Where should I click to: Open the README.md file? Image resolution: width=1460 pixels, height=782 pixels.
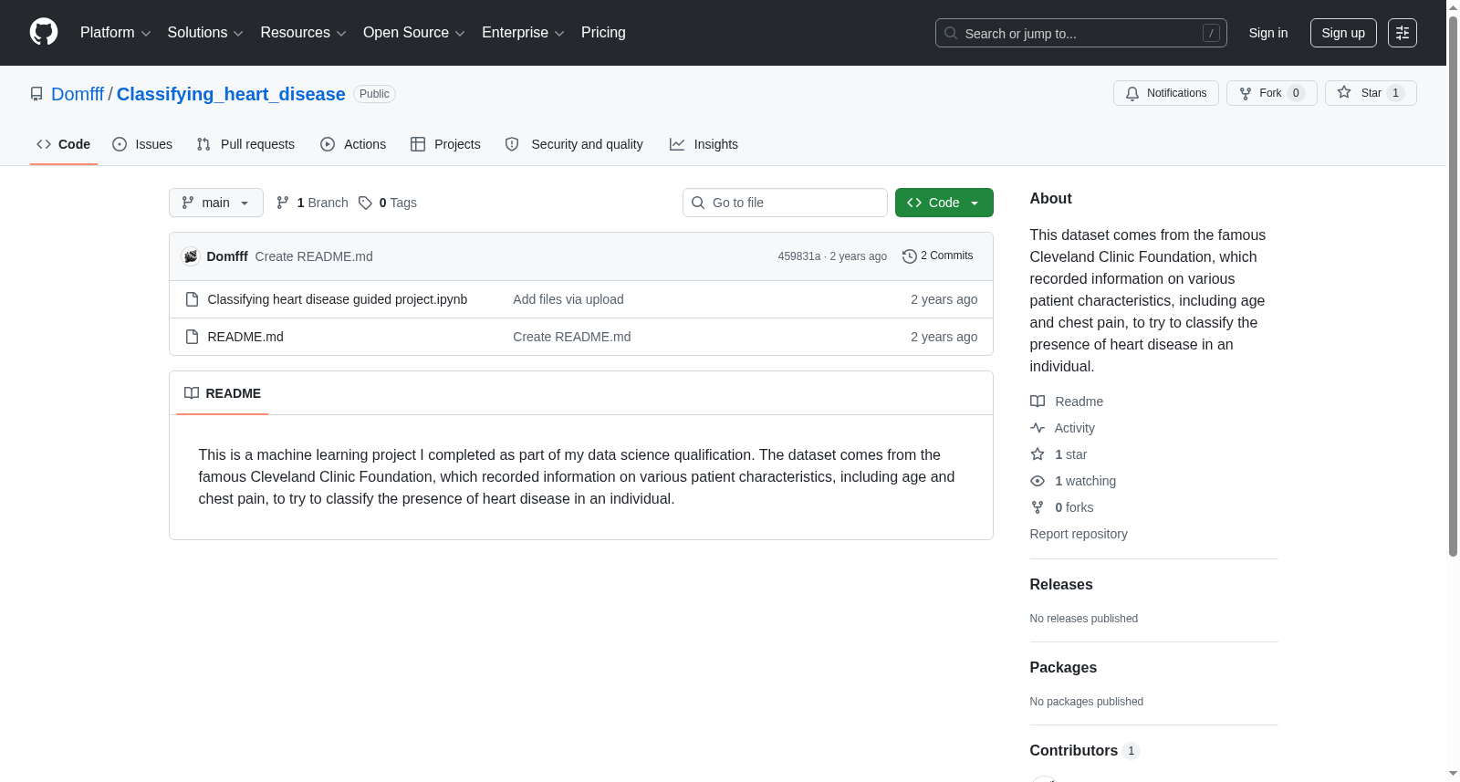(x=245, y=337)
